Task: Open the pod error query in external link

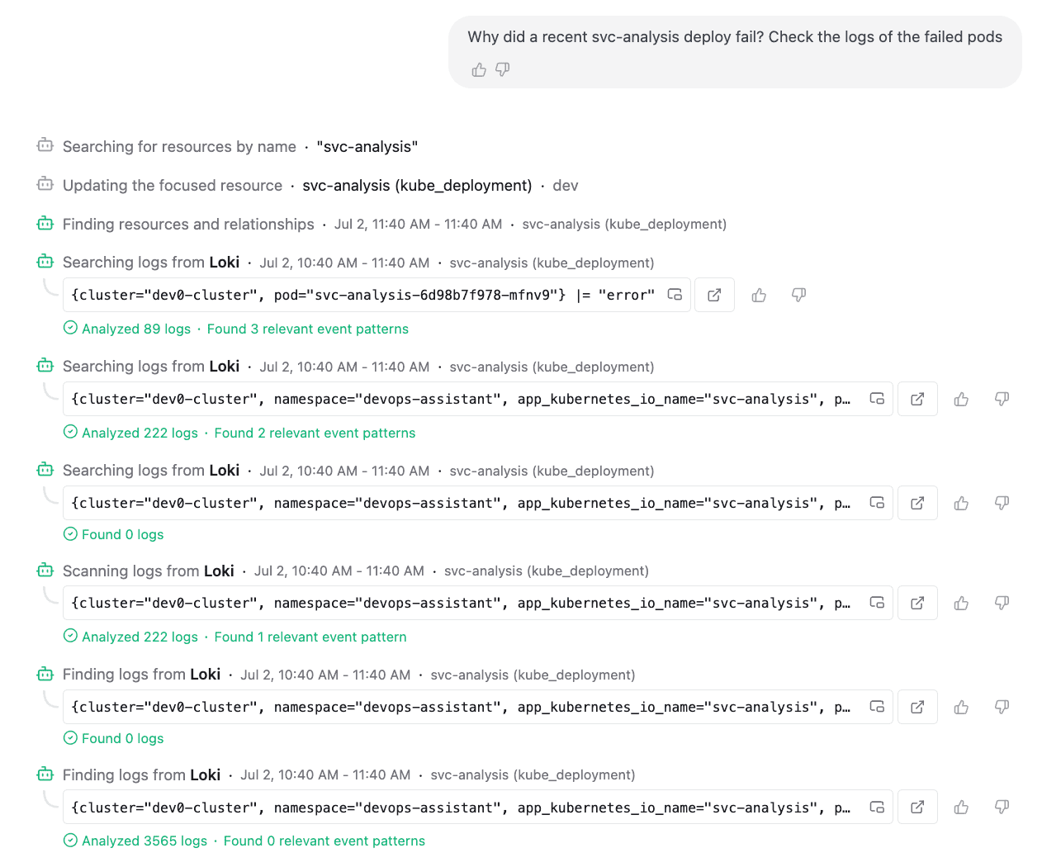Action: pyautogui.click(x=714, y=295)
